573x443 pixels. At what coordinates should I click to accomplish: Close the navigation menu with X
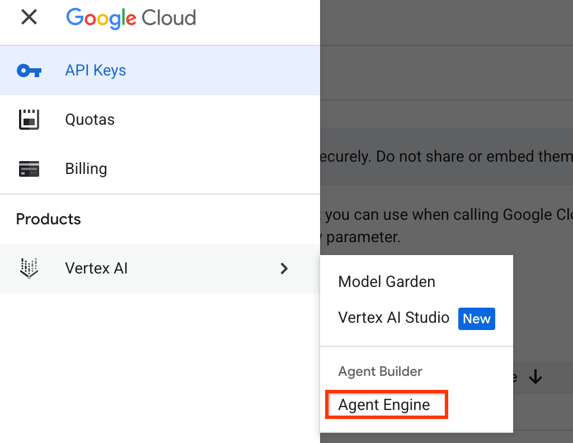(x=29, y=17)
